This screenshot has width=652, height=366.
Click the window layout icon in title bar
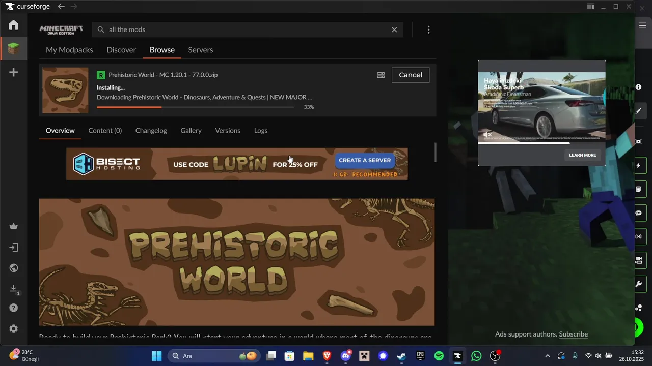pos(590,6)
